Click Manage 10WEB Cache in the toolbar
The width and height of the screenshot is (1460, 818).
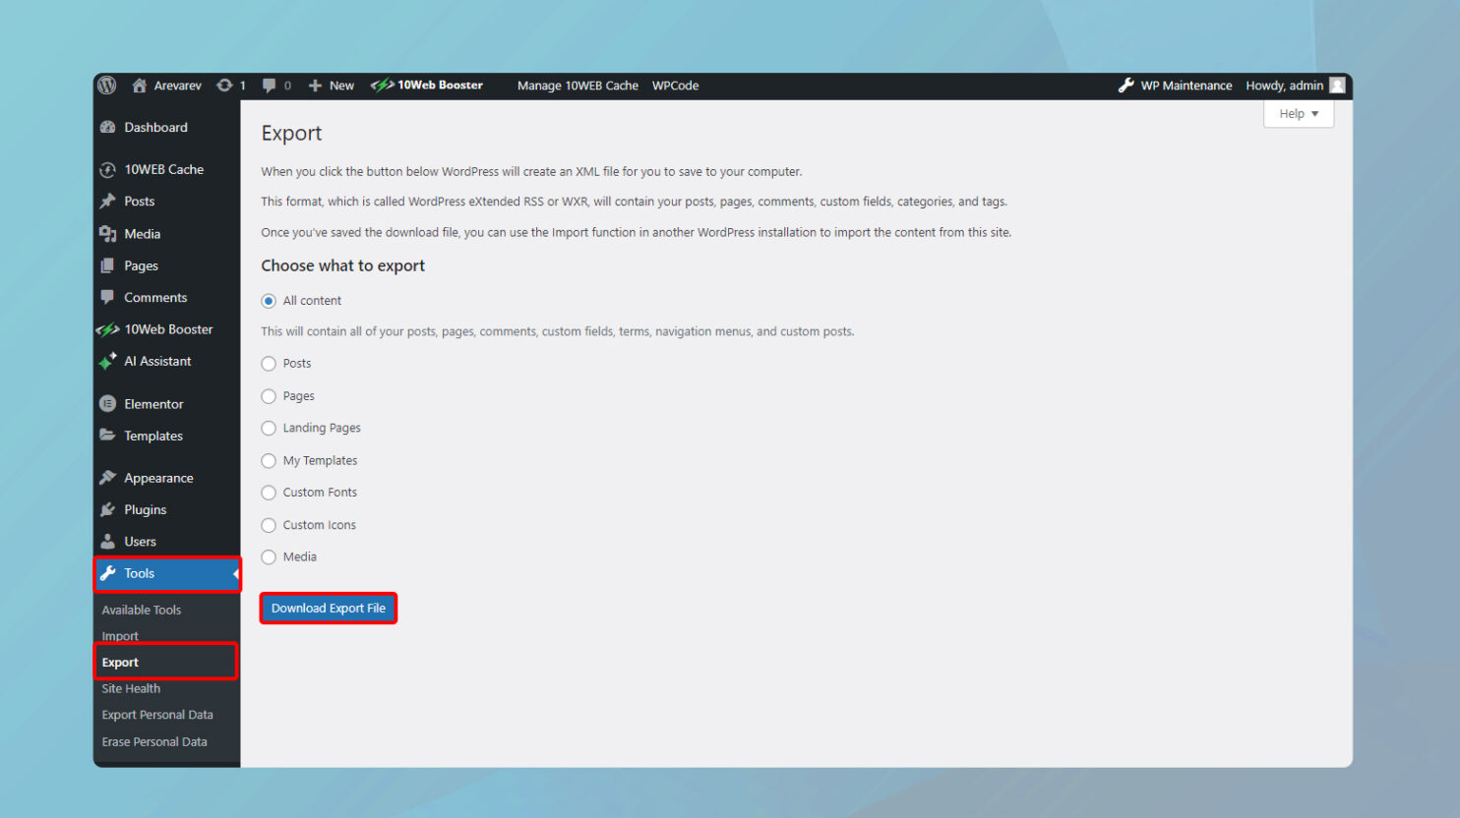pos(577,86)
